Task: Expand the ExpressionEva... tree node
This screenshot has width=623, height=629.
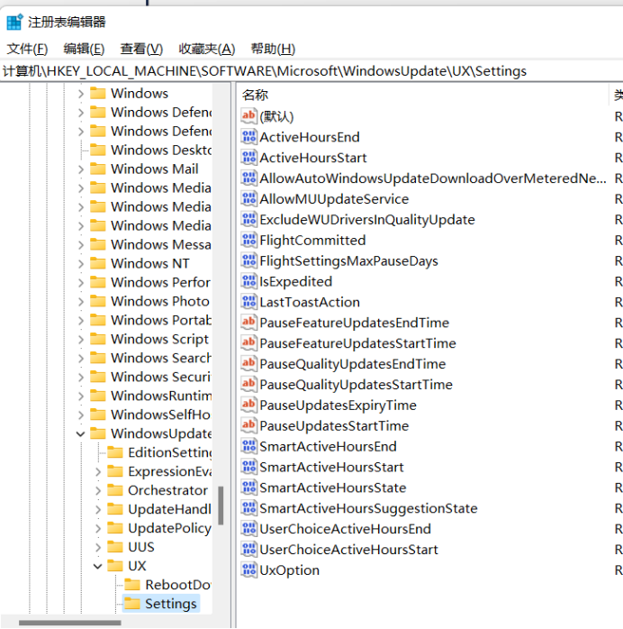Action: pos(98,471)
